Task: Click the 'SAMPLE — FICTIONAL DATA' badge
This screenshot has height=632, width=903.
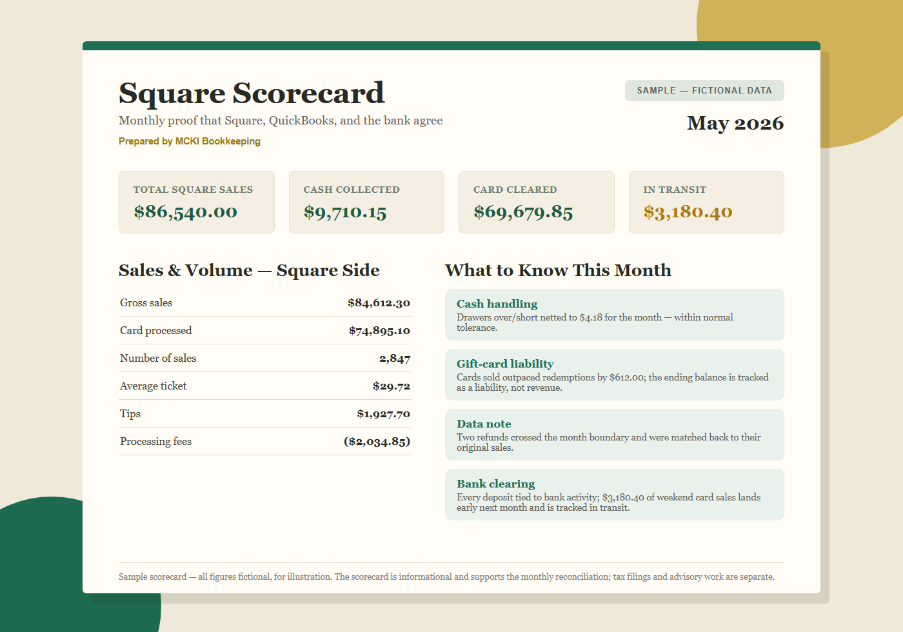Action: (704, 90)
